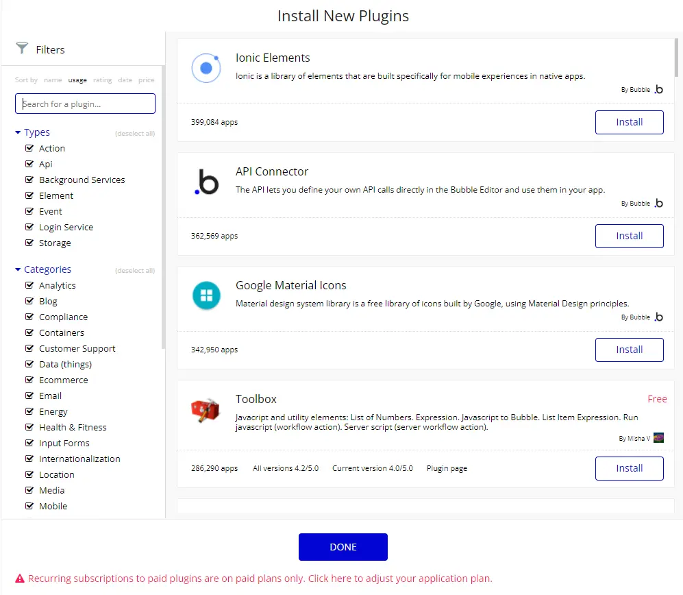The width and height of the screenshot is (683, 595).
Task: Click the Ionic Elements plugin logo
Action: click(x=206, y=68)
